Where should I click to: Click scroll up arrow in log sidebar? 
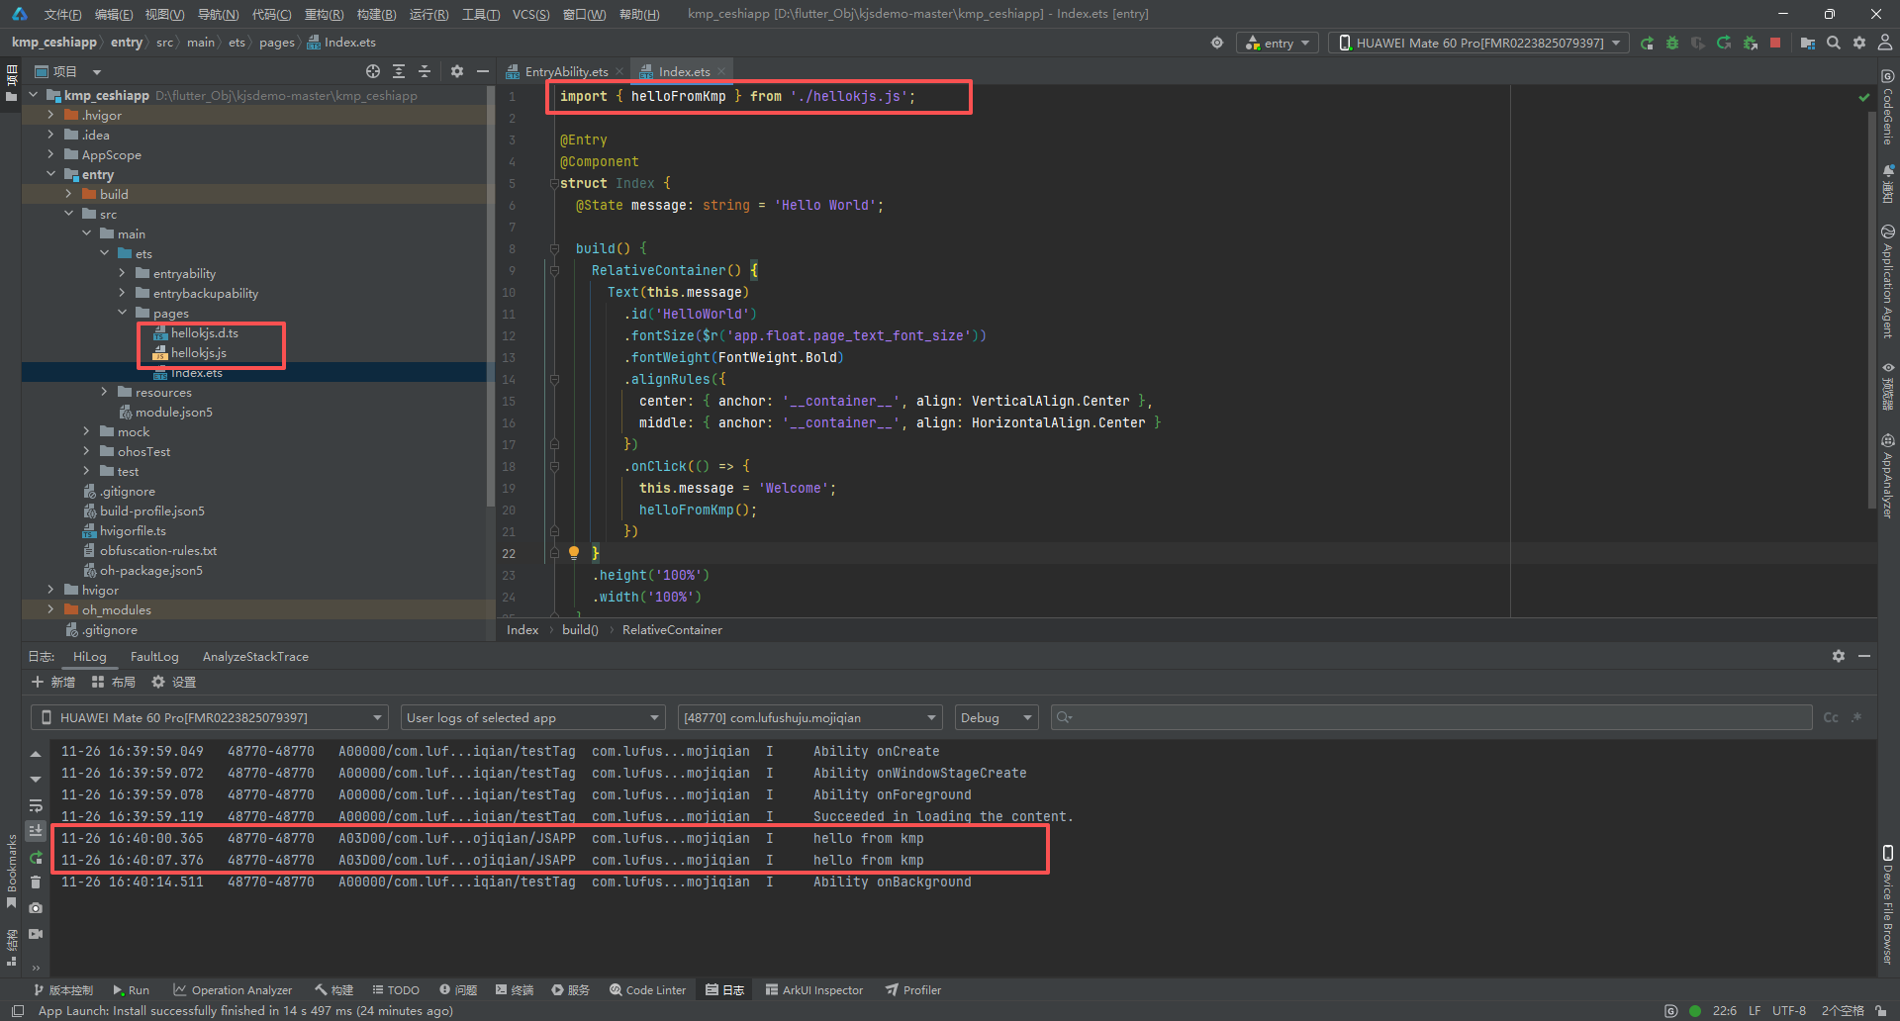point(36,754)
